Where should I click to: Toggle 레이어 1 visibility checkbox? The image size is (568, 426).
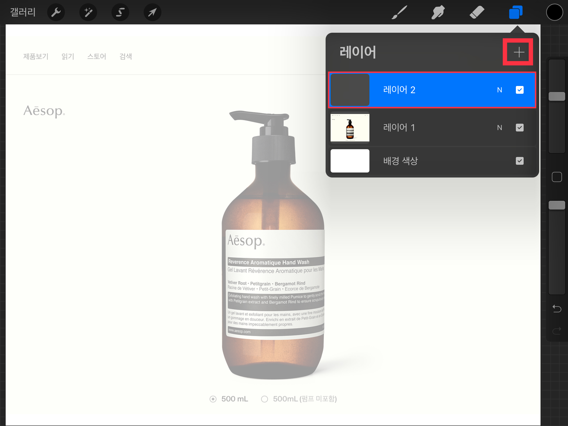(x=519, y=128)
